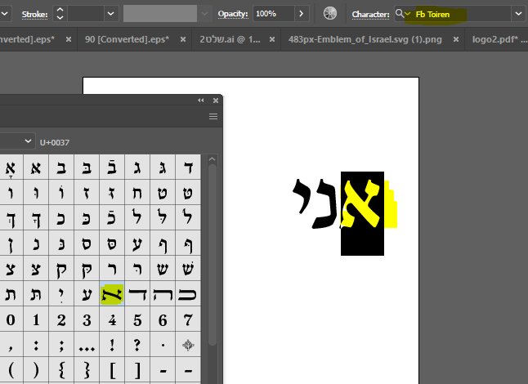Insert the left square bracket glyph
528x384 pixels.
click(x=112, y=370)
